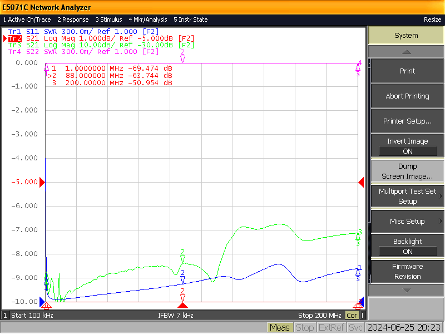Click green marker 2 on Tr3 trace
Image resolution: width=445 pixels, height=334 pixels.
[x=183, y=256]
